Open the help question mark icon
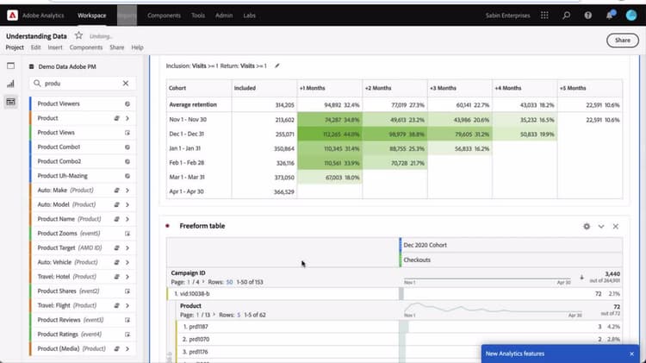 (588, 16)
